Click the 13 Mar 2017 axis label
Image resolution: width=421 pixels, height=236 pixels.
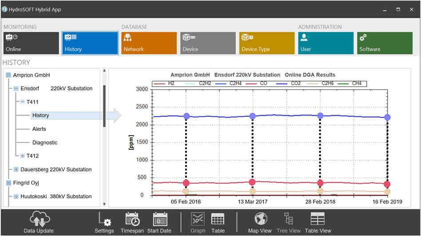point(253,202)
